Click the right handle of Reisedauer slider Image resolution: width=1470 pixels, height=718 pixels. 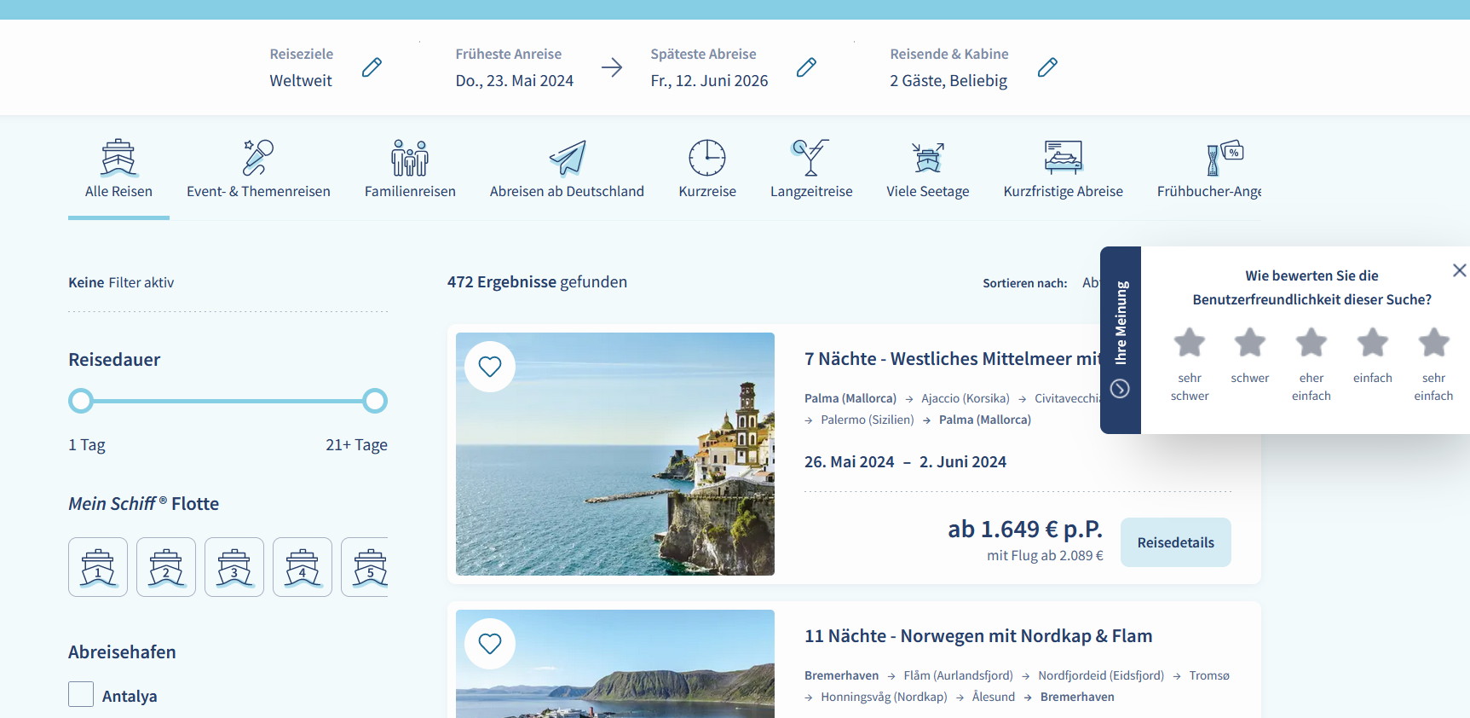pyautogui.click(x=375, y=401)
